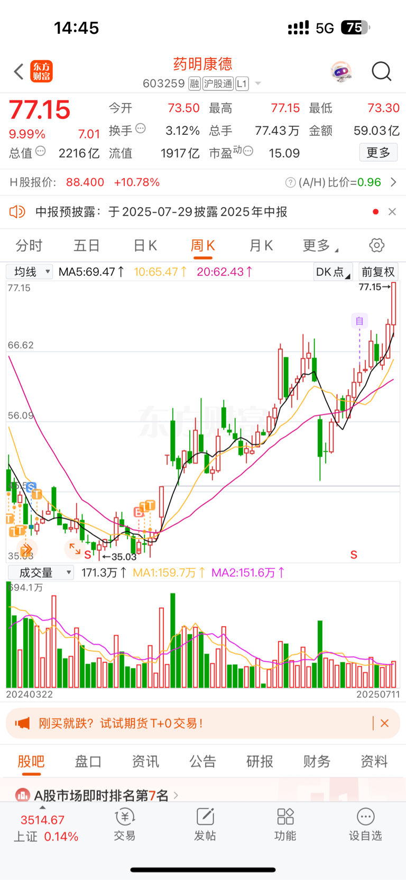The height and width of the screenshot is (880, 406).
Task: Dismiss the 中报预披露 notice
Action: [x=392, y=212]
